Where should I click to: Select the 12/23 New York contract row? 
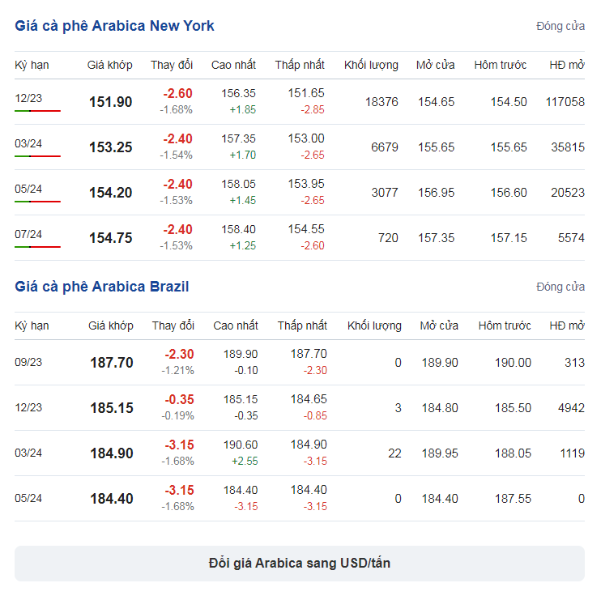coord(300,102)
